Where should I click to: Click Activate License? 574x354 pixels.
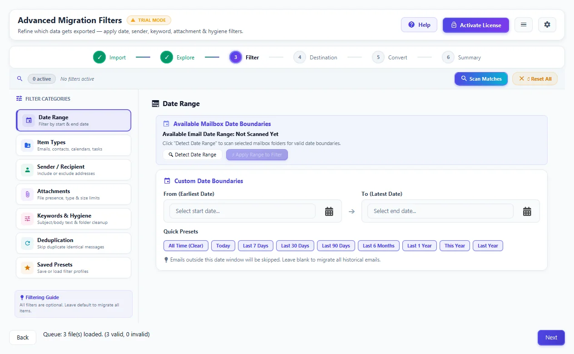point(476,25)
